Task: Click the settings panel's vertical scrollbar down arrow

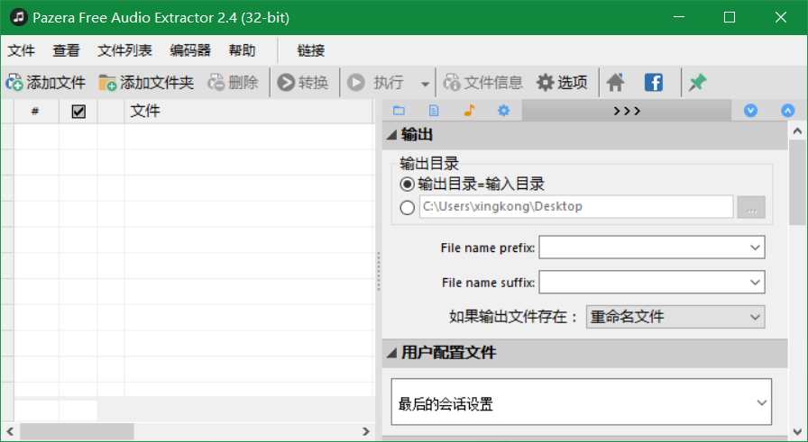Action: 798,431
